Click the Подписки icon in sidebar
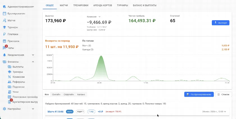This screenshot has width=236, height=119. [10, 87]
